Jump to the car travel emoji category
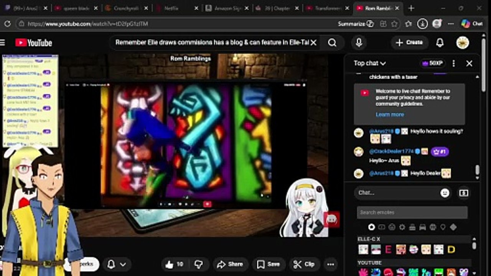The width and height of the screenshot is (491, 276). tap(422, 227)
